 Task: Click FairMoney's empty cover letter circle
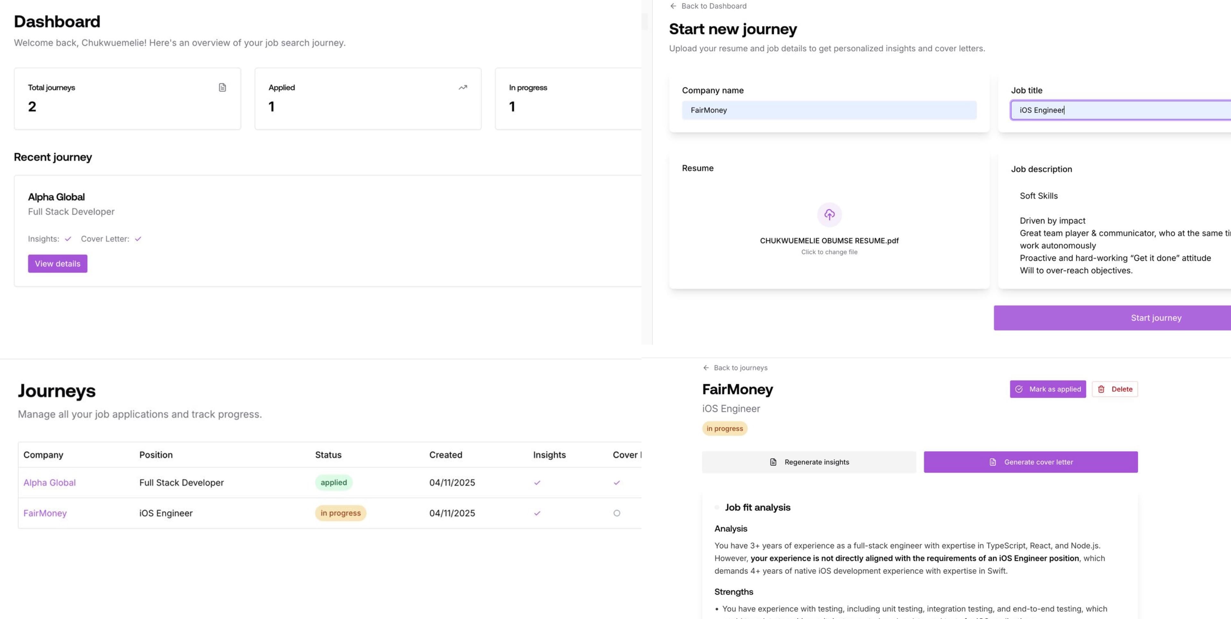[x=616, y=513]
